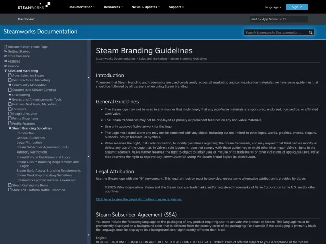Open Store and Platform Traffic Reporting page
Viewport: 326px width, 244px height.
point(39,190)
